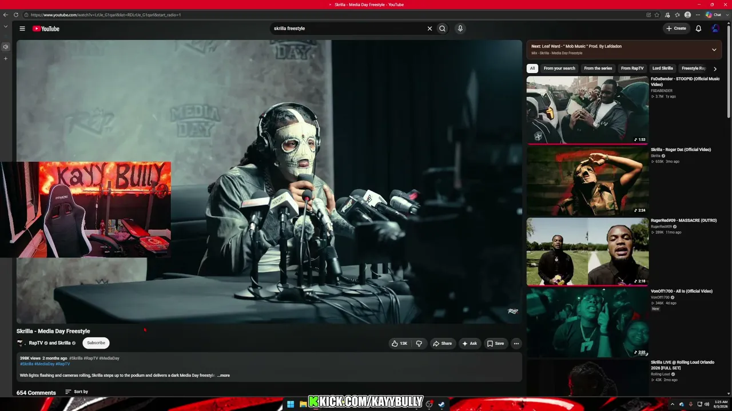
Task: Open the Windows Start menu
Action: (x=291, y=404)
